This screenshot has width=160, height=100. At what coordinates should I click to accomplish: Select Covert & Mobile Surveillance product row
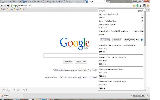pos(121,21)
